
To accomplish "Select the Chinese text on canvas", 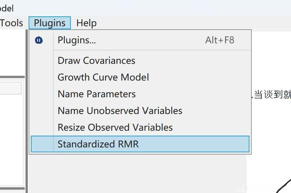I will point(271,95).
